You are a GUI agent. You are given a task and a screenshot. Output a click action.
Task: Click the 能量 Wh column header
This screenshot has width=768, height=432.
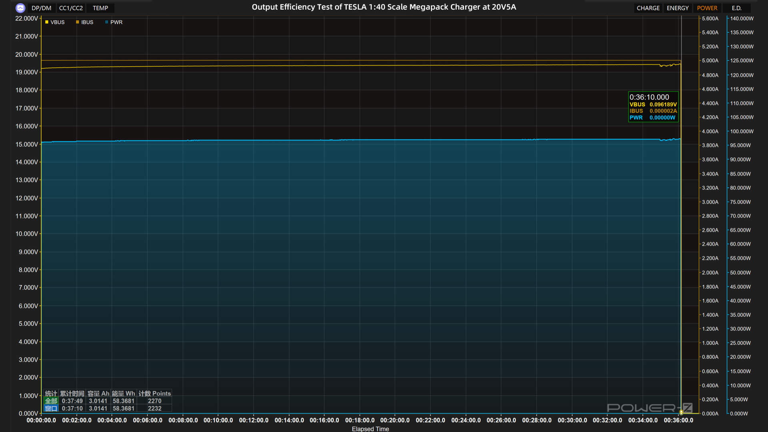click(x=124, y=394)
